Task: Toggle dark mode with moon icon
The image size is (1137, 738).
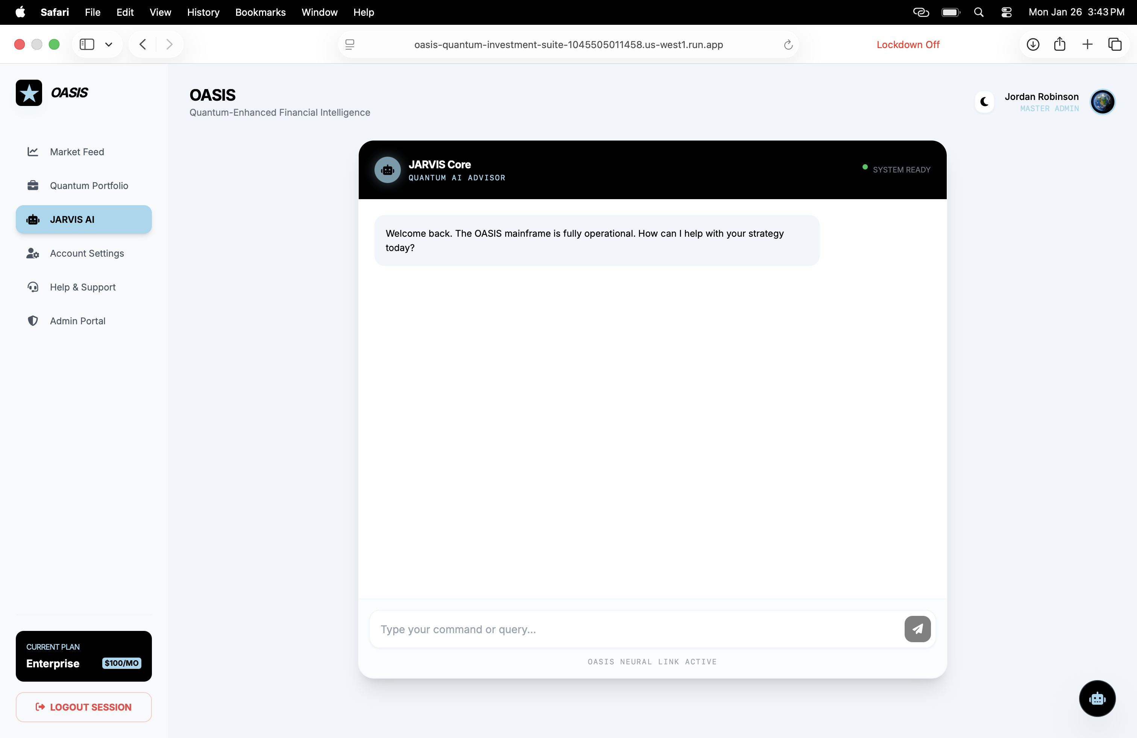Action: (984, 102)
